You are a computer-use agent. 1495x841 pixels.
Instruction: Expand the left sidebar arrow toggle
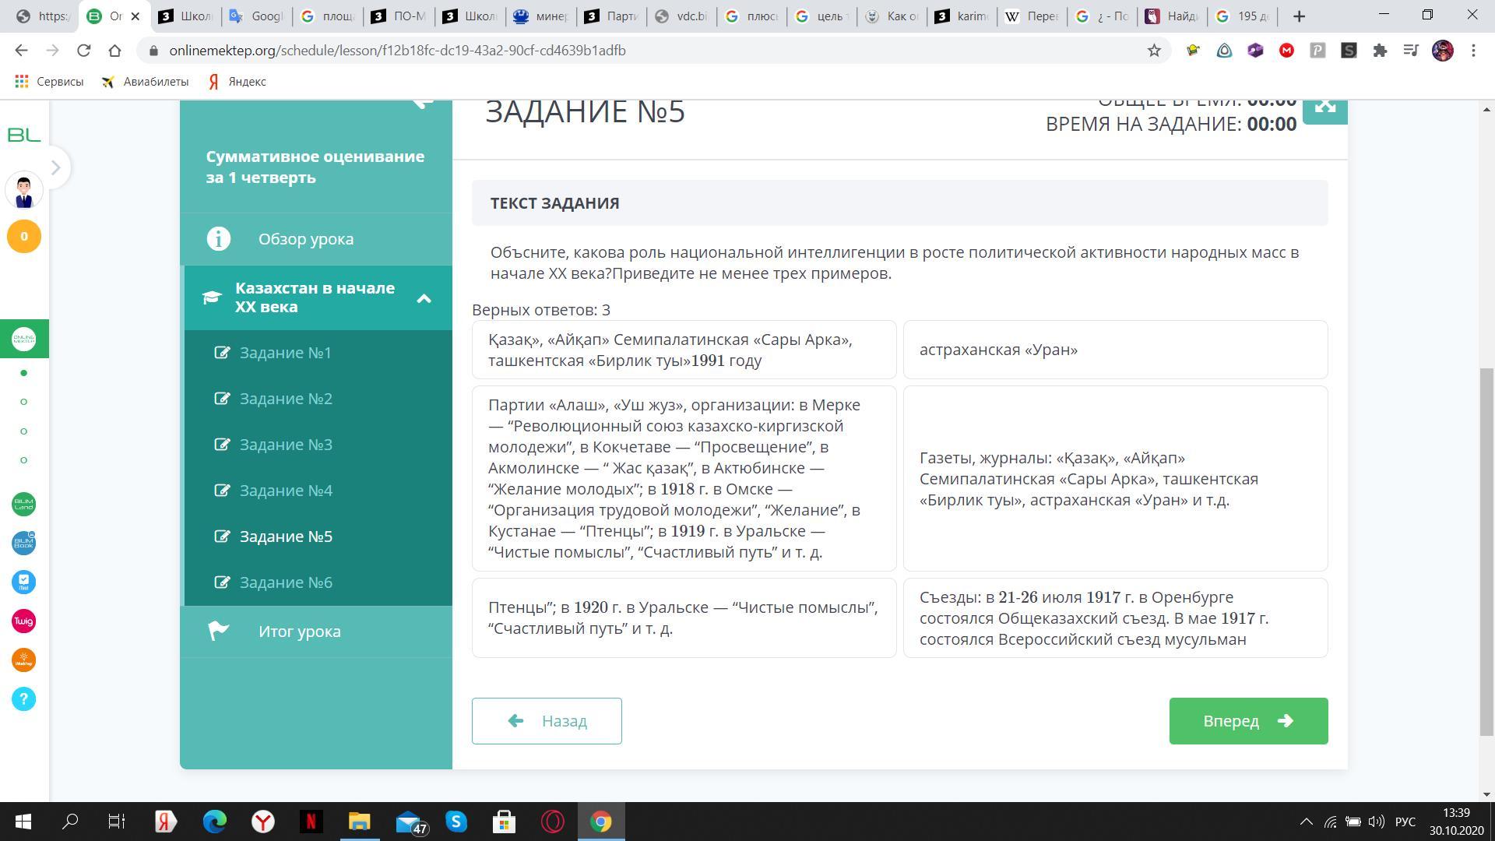click(x=55, y=167)
